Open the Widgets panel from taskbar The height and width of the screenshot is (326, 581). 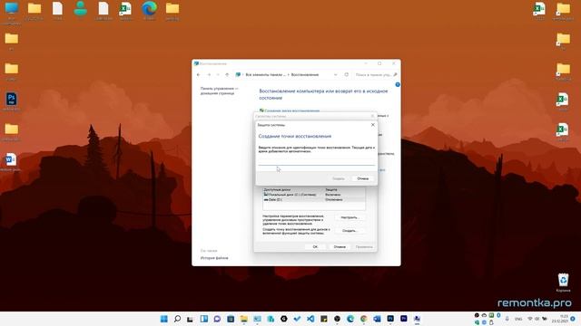pos(203,319)
